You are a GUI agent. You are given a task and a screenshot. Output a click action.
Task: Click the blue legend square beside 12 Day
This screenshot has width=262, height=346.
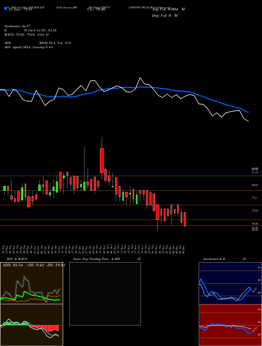[5, 9]
